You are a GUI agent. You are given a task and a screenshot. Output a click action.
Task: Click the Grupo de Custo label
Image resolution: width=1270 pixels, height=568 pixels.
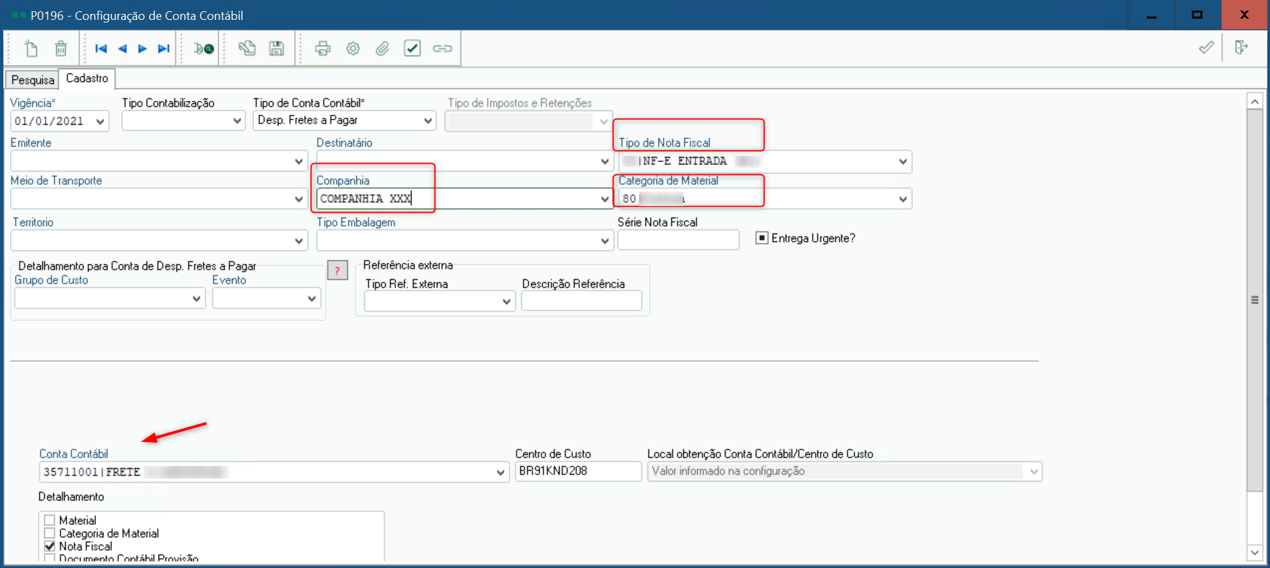(x=51, y=280)
